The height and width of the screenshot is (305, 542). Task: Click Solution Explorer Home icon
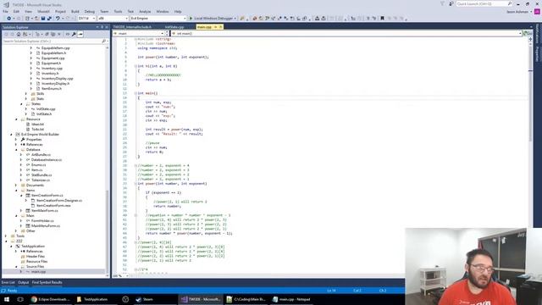tap(19, 34)
